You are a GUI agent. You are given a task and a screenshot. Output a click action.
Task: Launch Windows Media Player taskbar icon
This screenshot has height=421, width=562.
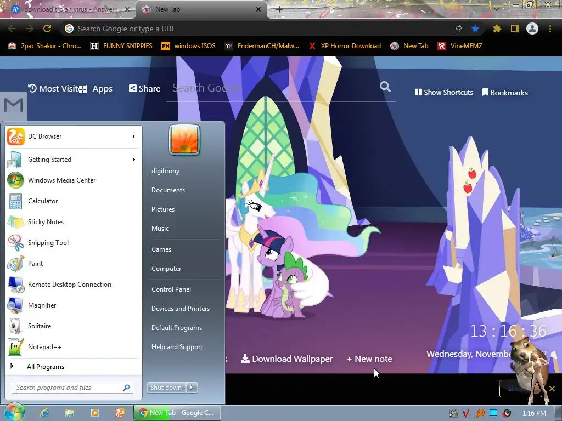94,413
